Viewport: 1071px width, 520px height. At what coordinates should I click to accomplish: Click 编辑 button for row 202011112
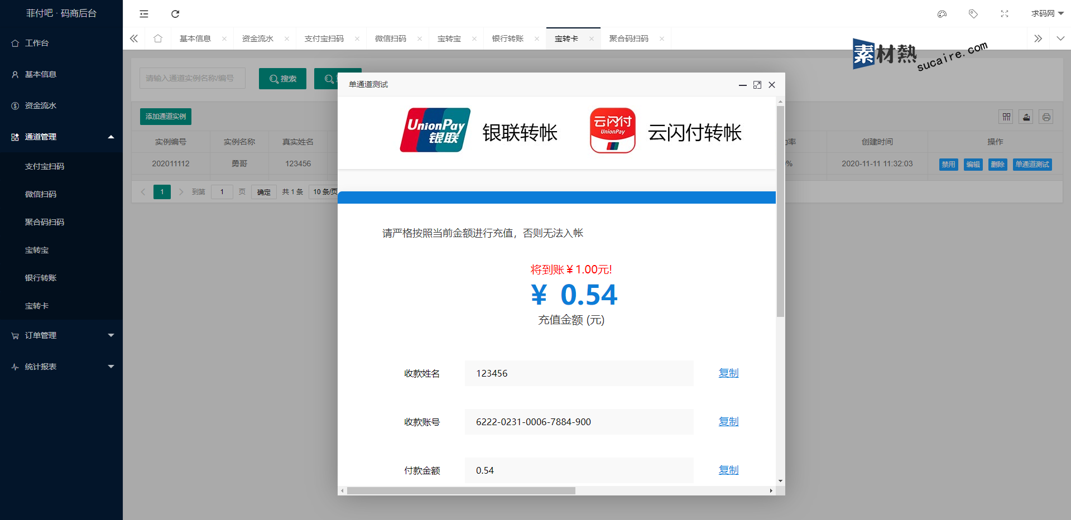[x=973, y=165]
